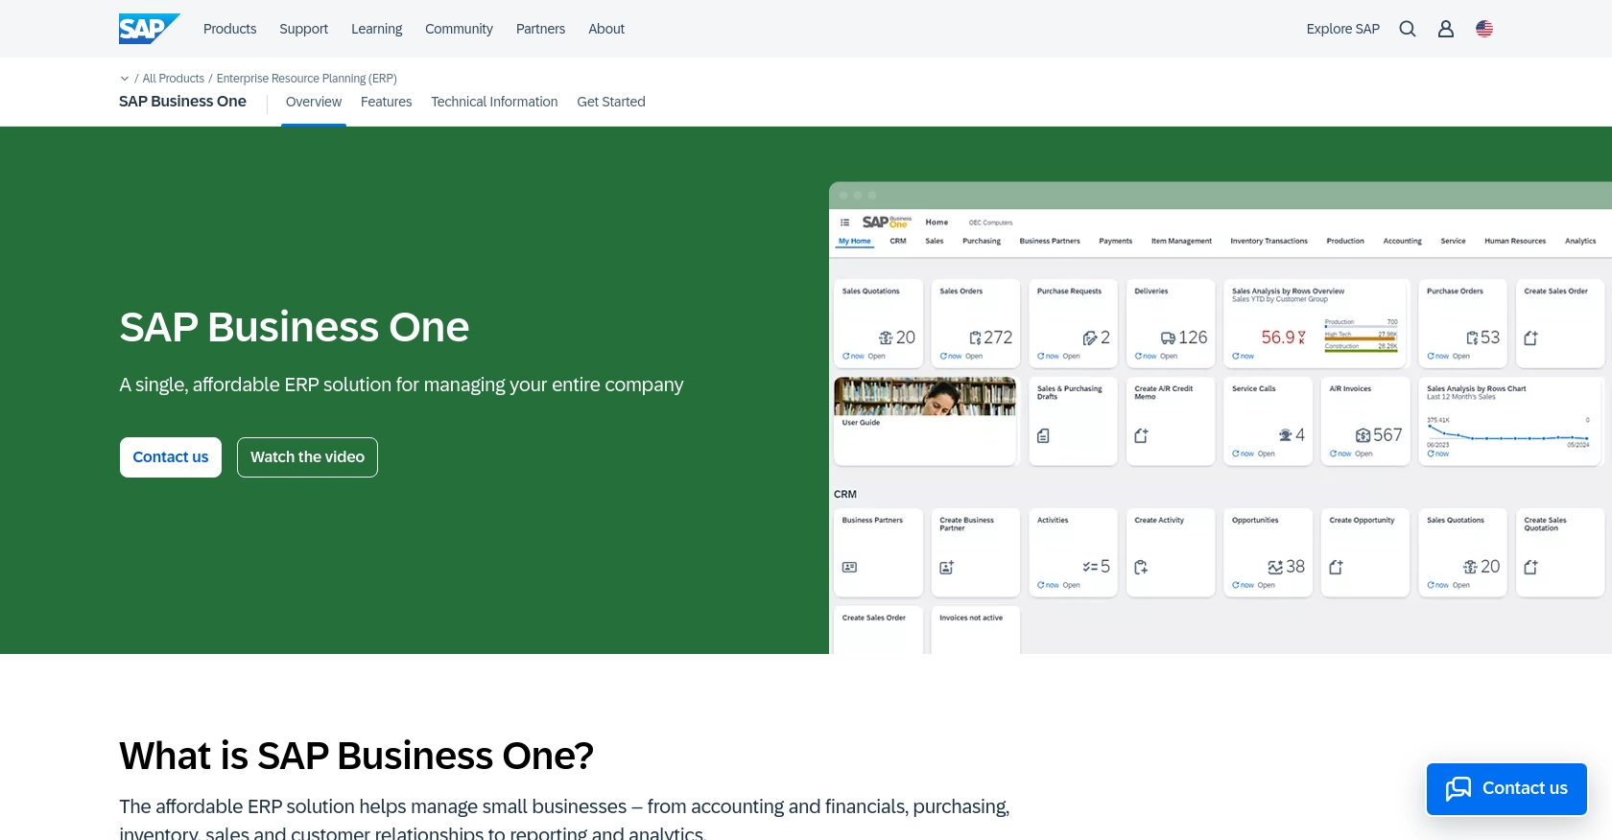This screenshot has width=1612, height=840.
Task: Select the Overview tab
Action: pos(314,102)
